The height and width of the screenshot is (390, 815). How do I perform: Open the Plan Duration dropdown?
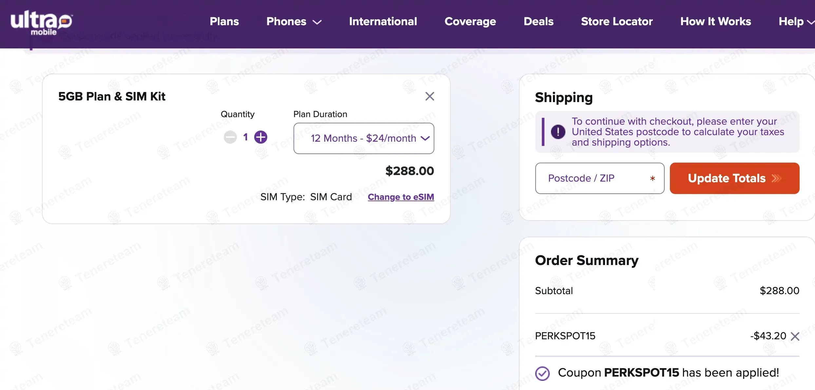pyautogui.click(x=364, y=138)
